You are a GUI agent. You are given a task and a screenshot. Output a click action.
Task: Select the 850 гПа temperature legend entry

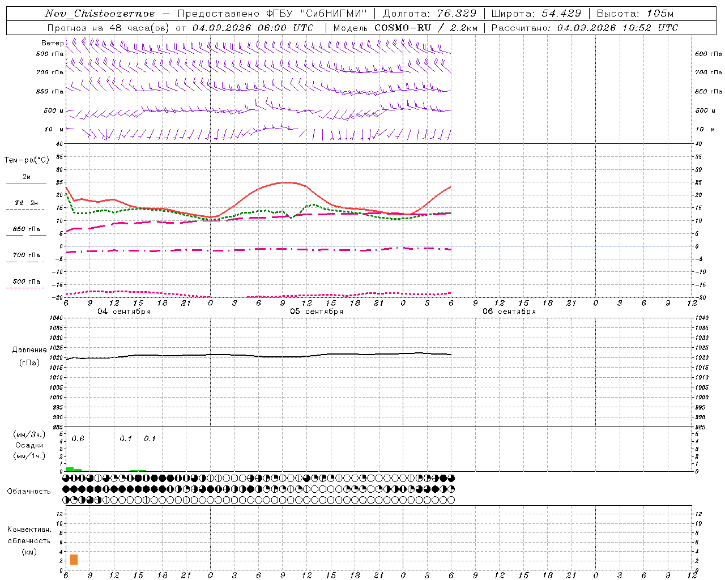tap(26, 231)
